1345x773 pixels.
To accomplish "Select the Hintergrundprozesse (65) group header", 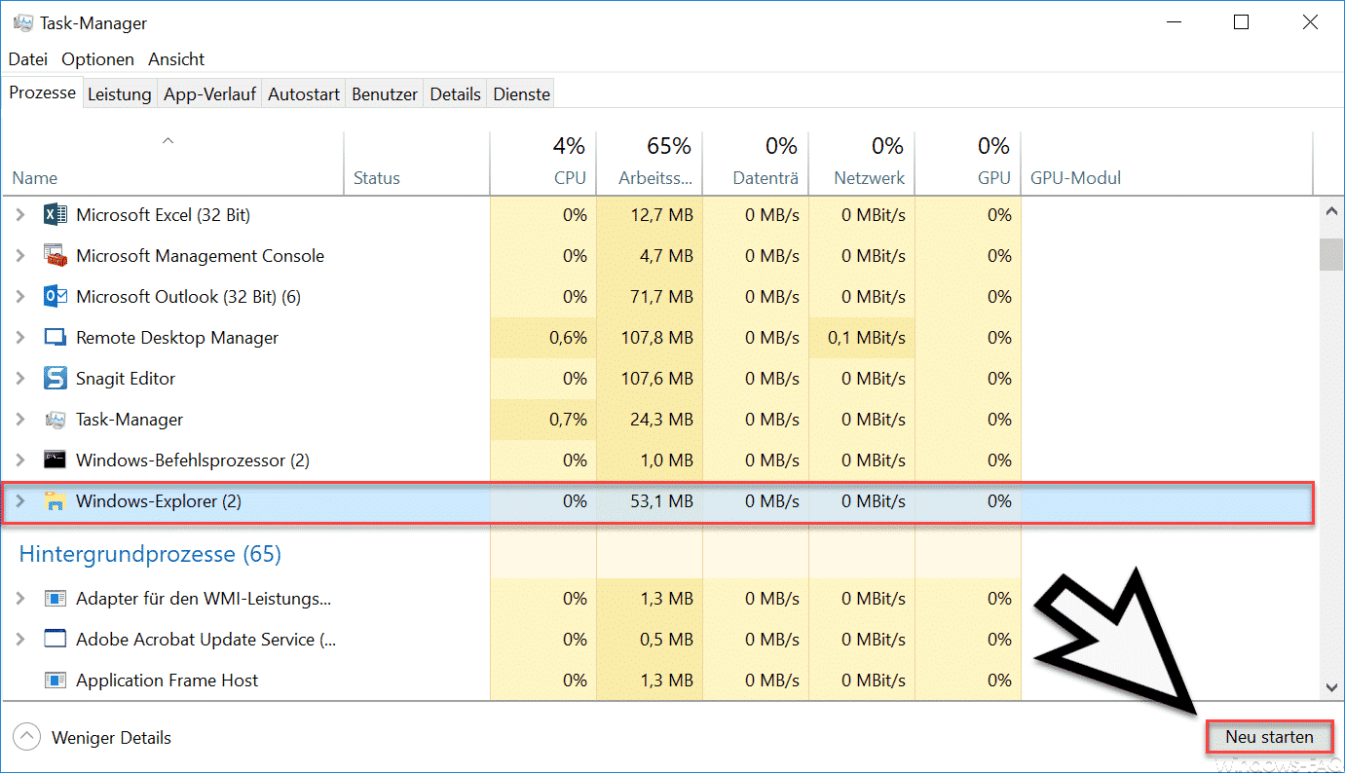I will pos(150,554).
